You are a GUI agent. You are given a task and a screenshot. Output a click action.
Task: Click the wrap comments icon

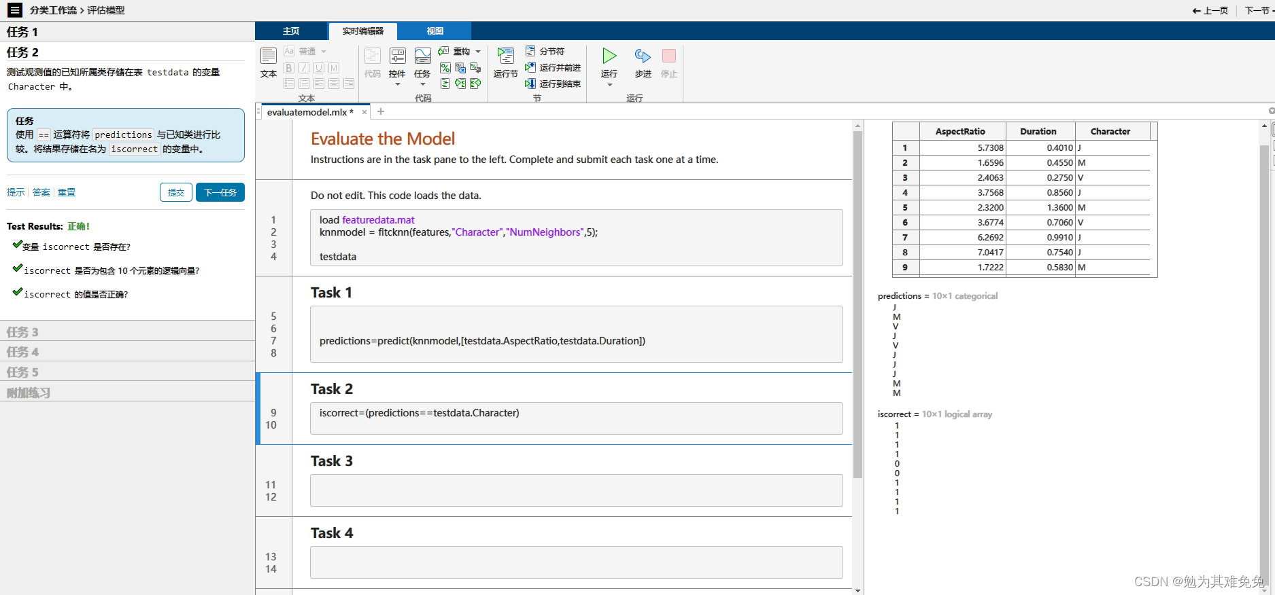pos(475,68)
